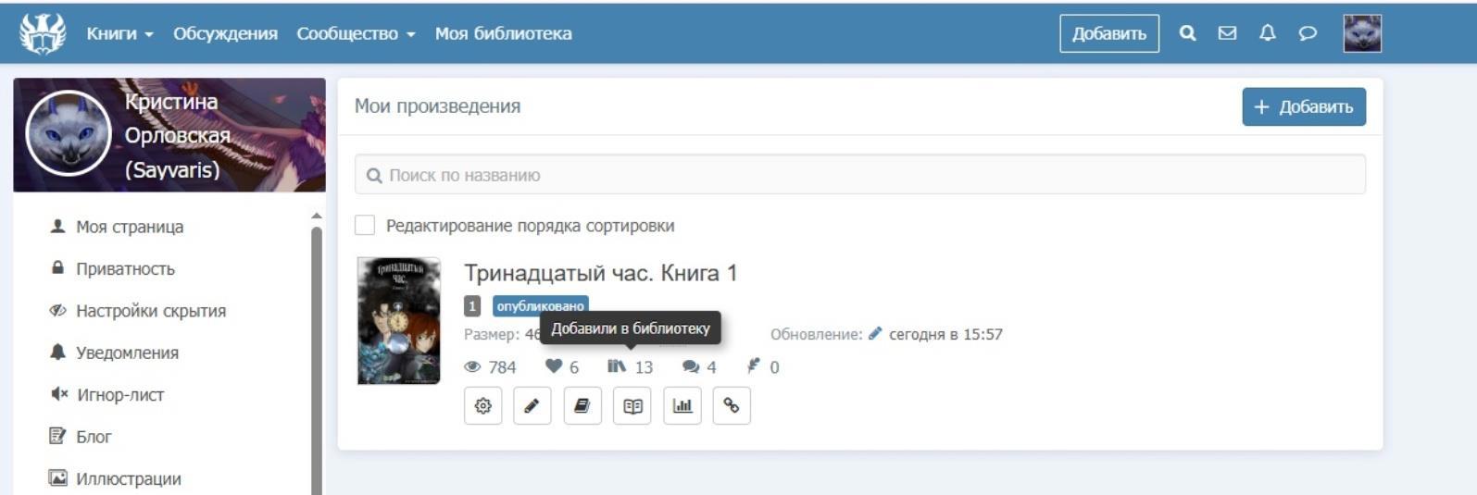This screenshot has height=495, width=1477.
Task: Click the chain link button for book
Action: [732, 405]
